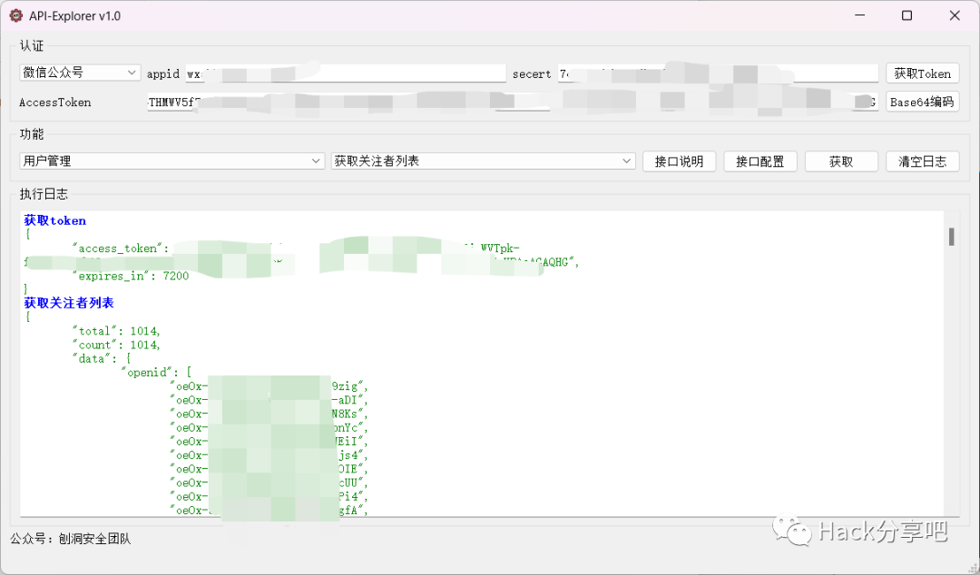
Task: Focus the AccessToken input field
Action: (513, 102)
